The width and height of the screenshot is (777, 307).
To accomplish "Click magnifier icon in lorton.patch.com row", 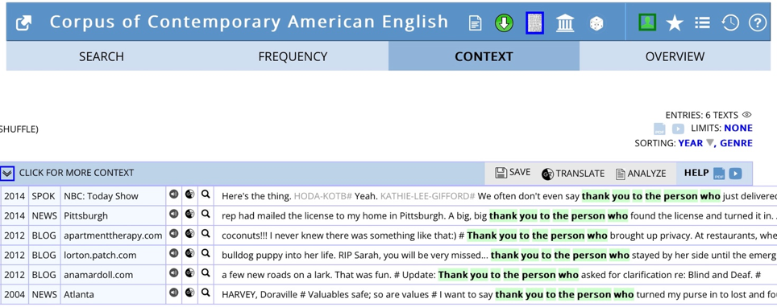I will (206, 253).
